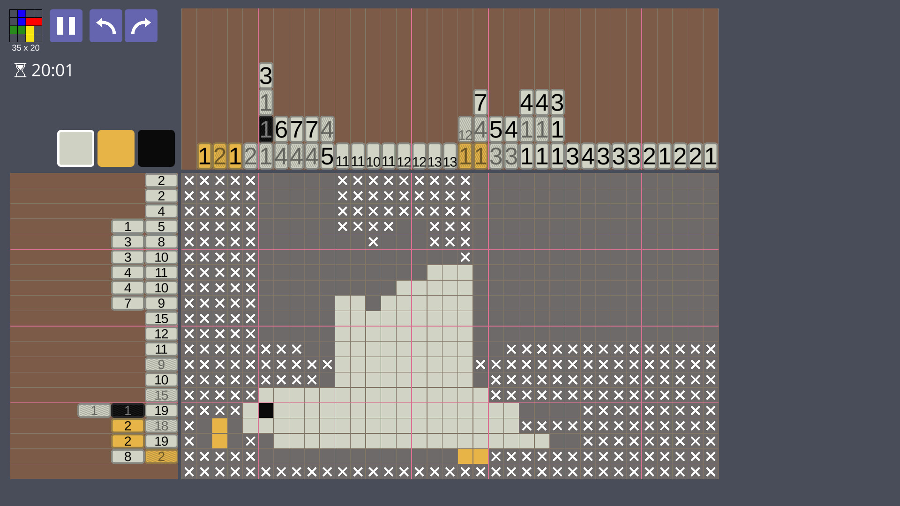
Task: Click the row clue 15
Action: point(162,319)
